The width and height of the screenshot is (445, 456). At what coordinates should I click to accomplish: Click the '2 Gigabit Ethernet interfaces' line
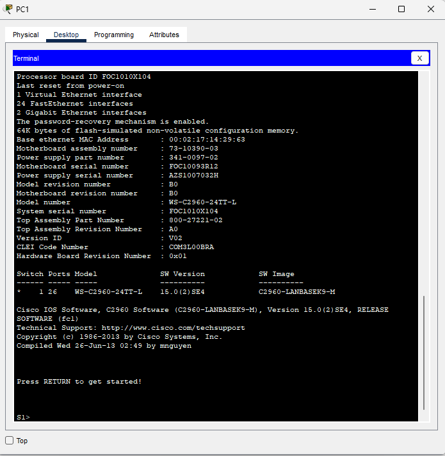(81, 113)
